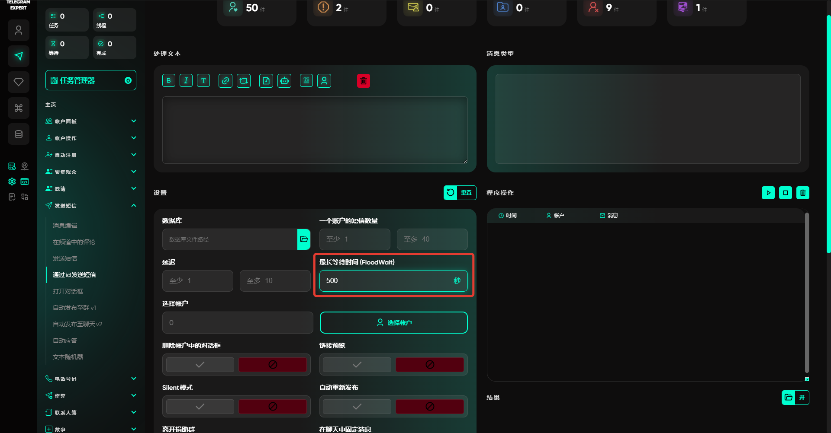
Task: Open the database file browse folder icon
Action: pyautogui.click(x=304, y=239)
